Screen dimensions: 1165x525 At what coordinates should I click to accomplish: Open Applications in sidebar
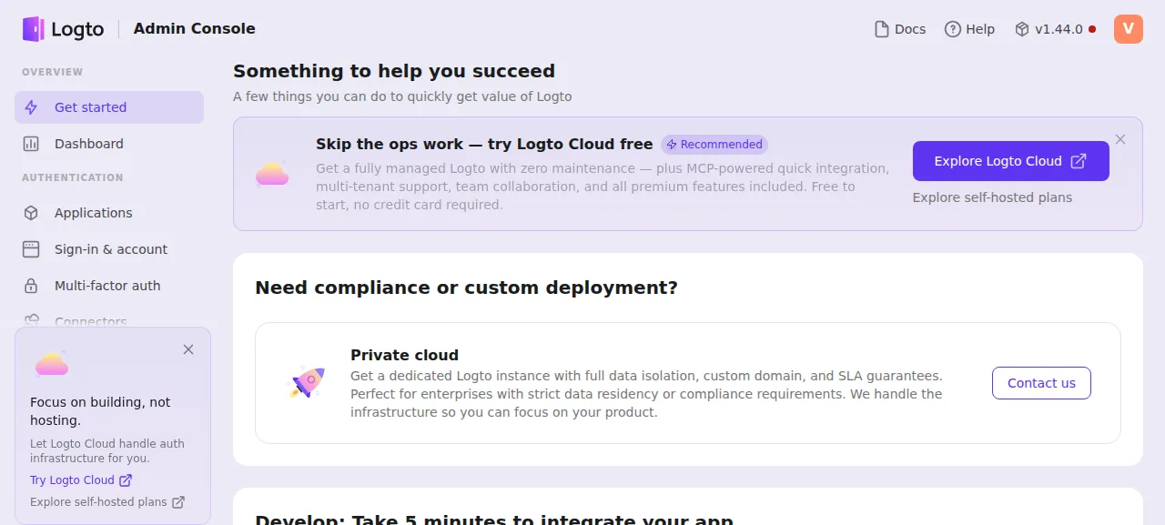point(109,213)
